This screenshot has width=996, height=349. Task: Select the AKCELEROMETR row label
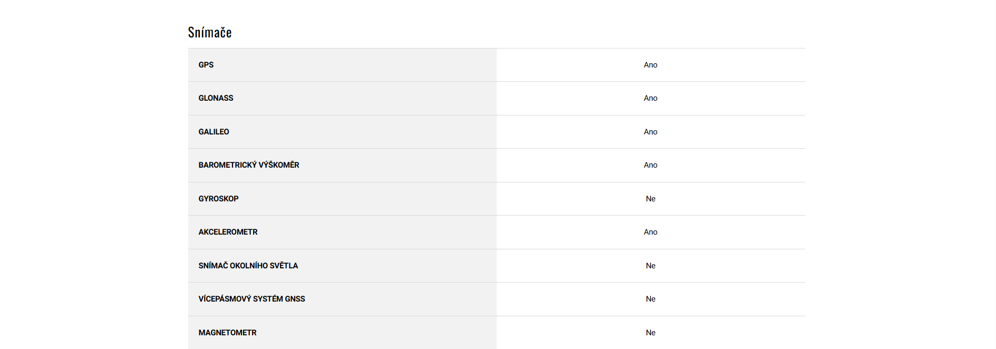click(228, 232)
